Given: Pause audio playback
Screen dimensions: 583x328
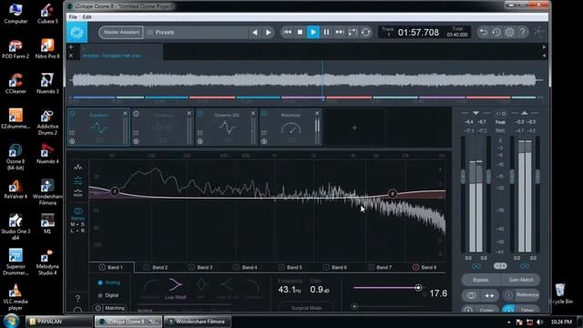Looking at the screenshot, I should tap(326, 33).
